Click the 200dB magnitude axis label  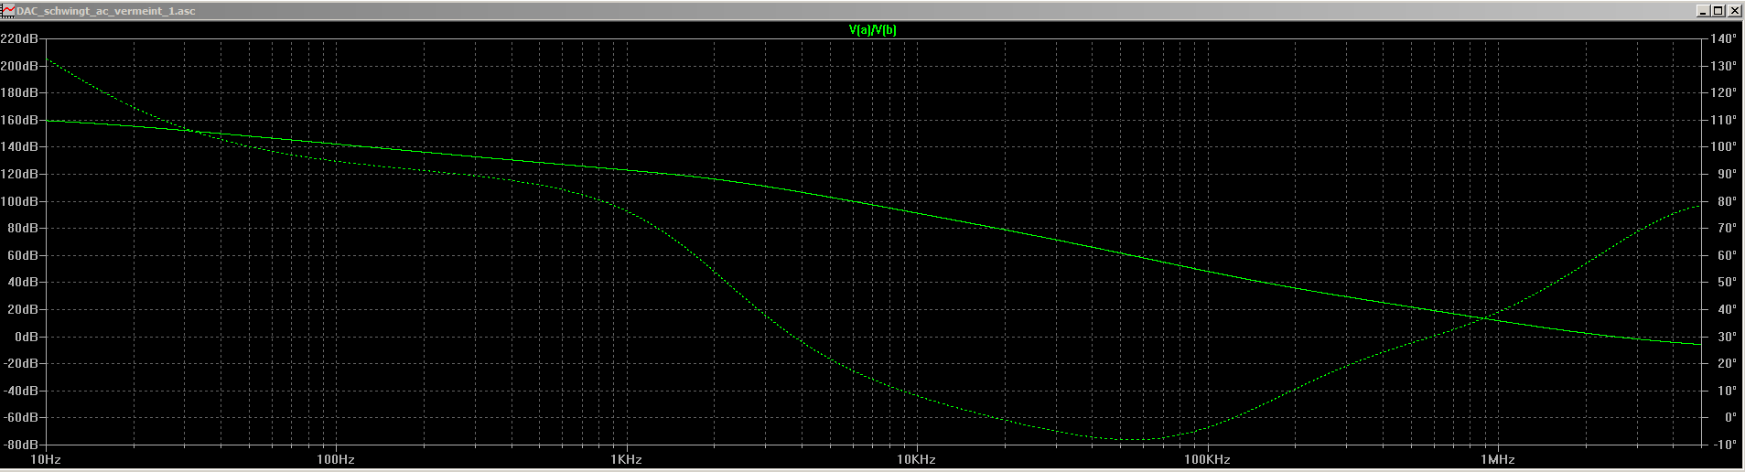click(19, 66)
